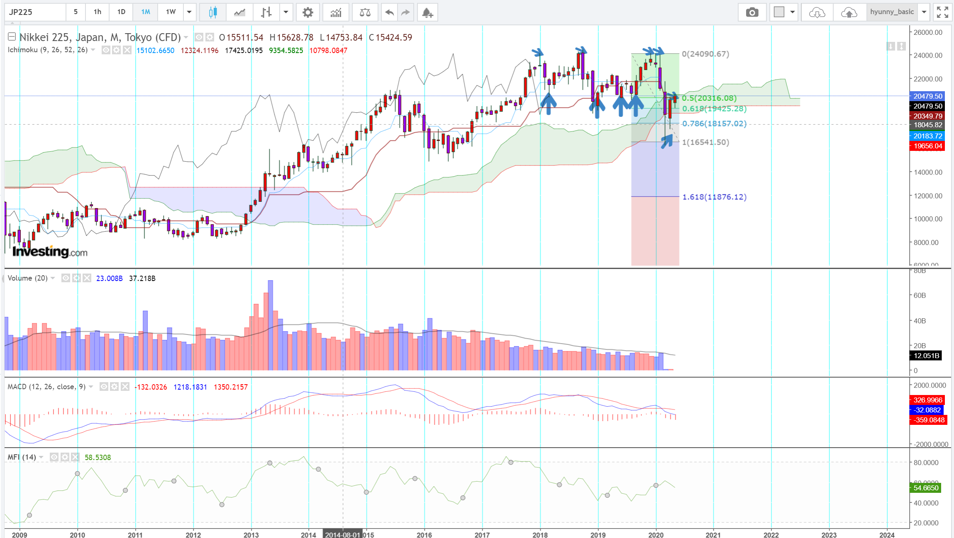Click the layout color square
The width and height of the screenshot is (954, 538).
point(779,12)
